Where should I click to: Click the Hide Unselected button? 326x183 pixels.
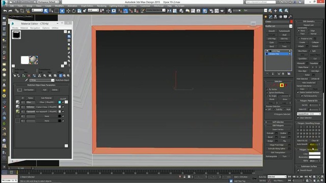coord(309,82)
